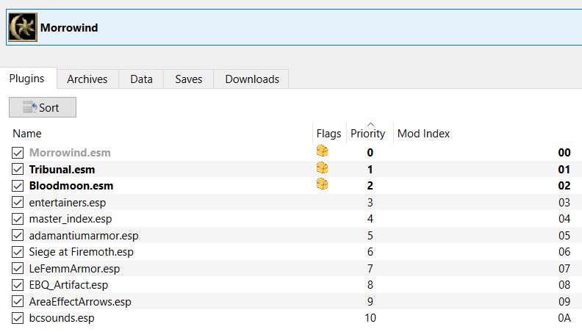The width and height of the screenshot is (582, 332).
Task: Disable the master_index.esp plugin
Action: pyautogui.click(x=18, y=218)
